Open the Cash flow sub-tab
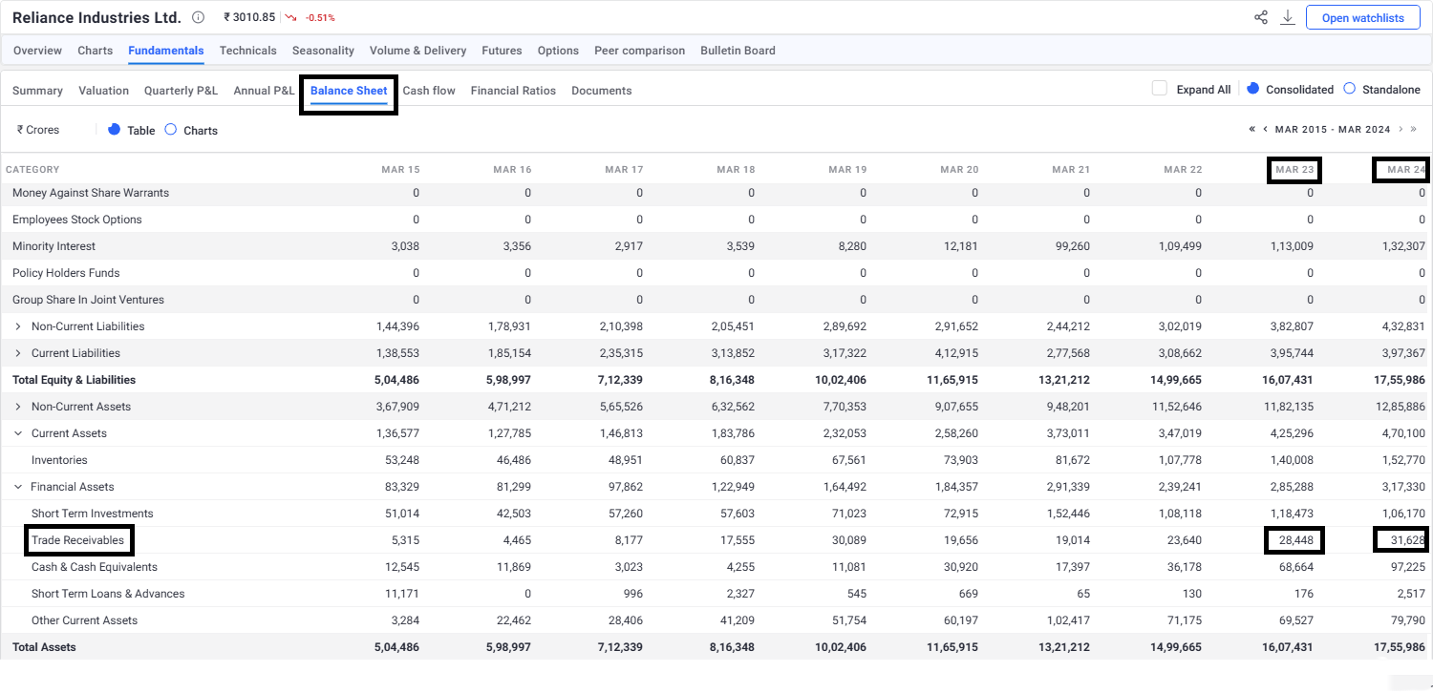The height and width of the screenshot is (693, 1433). coord(429,91)
